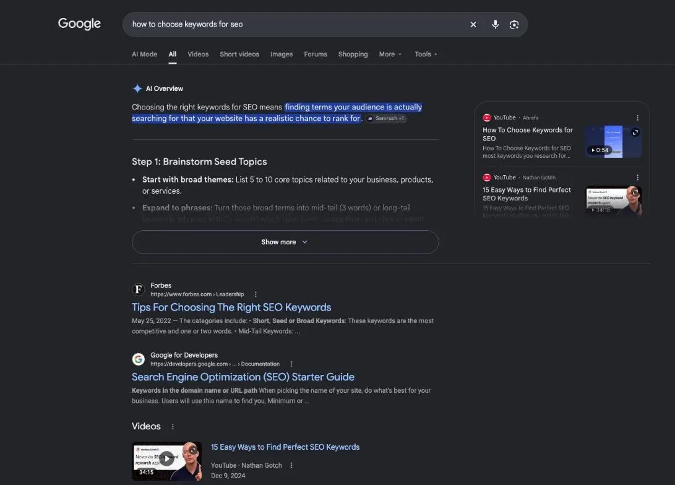Click the highlighted AI Overview sentence
This screenshot has width=675, height=485.
[x=277, y=113]
